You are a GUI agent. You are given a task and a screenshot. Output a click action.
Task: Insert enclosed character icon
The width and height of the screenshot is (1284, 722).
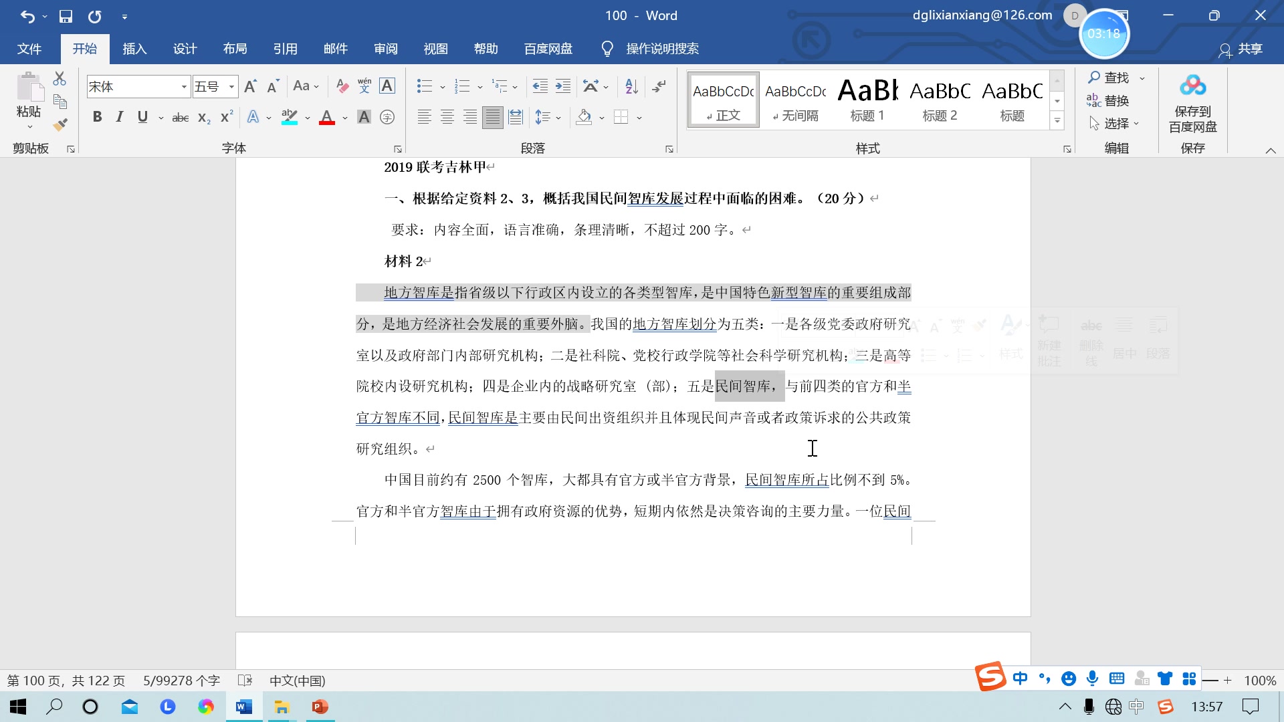pos(387,118)
